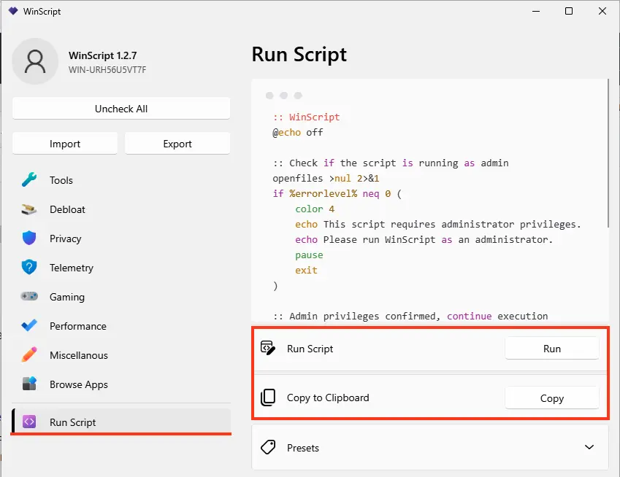Click the Browse Apps icon
The image size is (620, 477).
tap(29, 384)
